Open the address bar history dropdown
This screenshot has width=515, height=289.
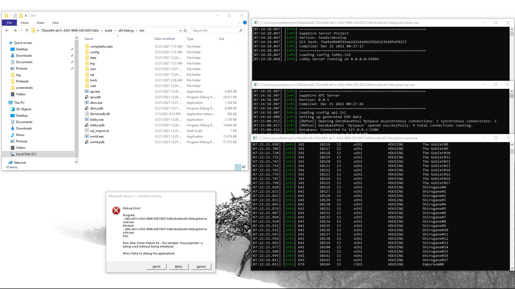click(x=180, y=31)
